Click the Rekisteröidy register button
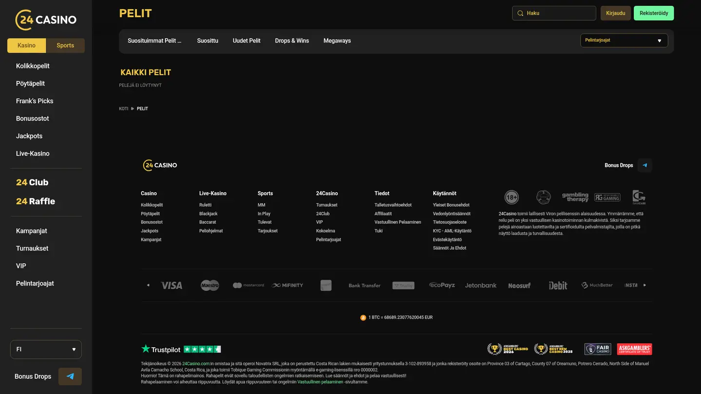Viewport: 701px width, 394px height. 654,13
